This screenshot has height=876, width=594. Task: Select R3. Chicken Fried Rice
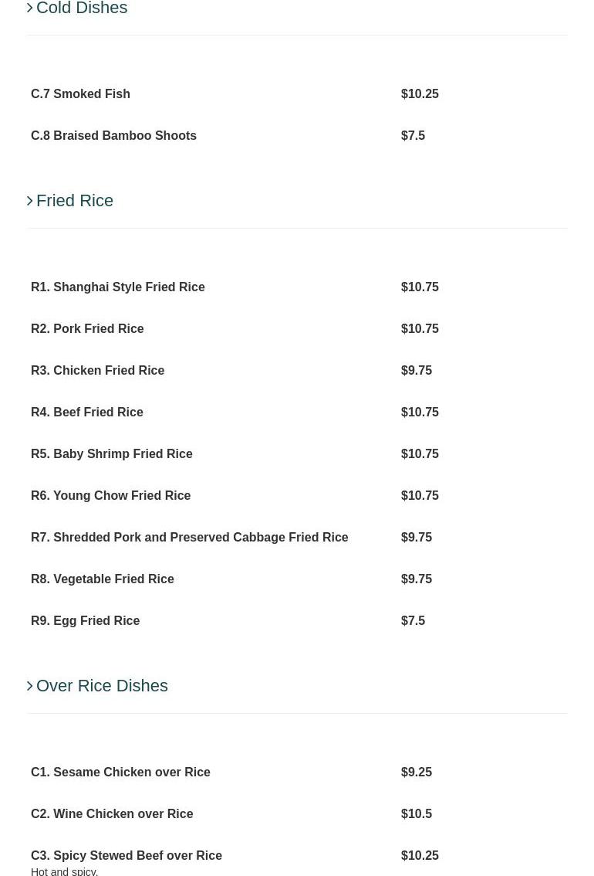[x=97, y=371]
